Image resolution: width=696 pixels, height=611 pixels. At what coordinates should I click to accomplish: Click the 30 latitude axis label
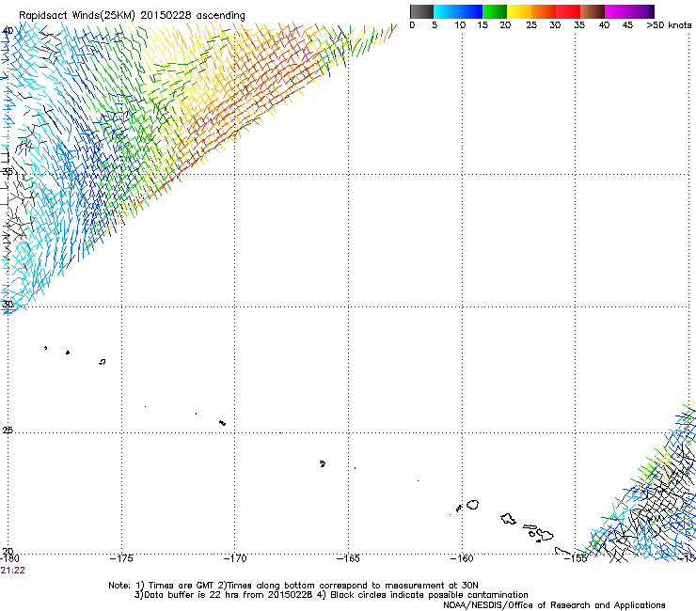coord(8,305)
